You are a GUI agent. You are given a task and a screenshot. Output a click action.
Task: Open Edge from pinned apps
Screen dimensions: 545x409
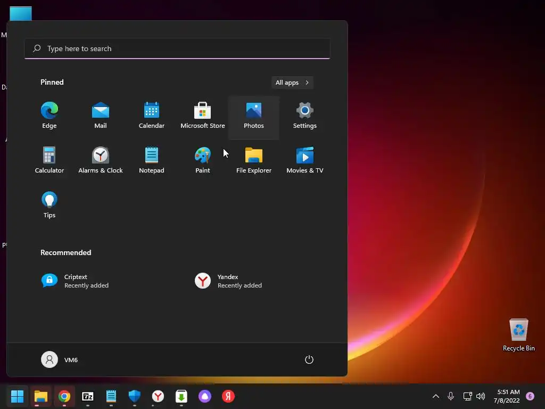click(49, 116)
